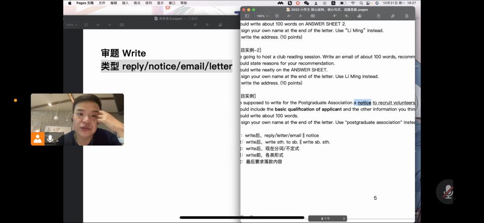484x223 pixels.
Task: Unmute the crossed-out microphone button
Action: pos(447,191)
